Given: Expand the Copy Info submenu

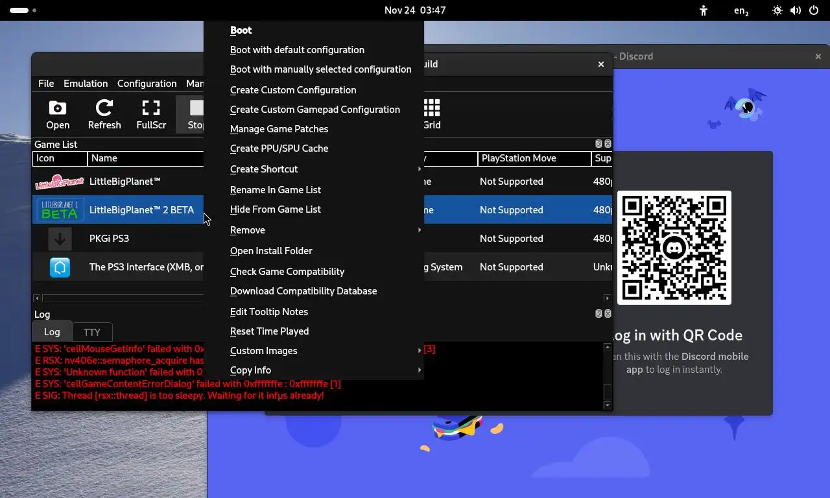Looking at the screenshot, I should [x=314, y=370].
